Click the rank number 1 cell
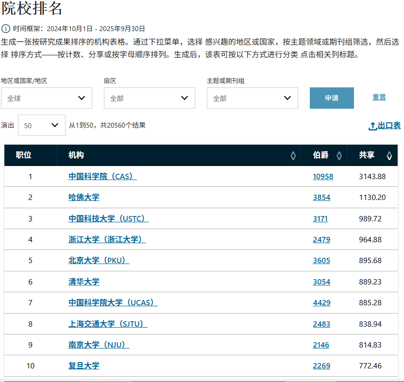404x382 pixels. tap(31, 177)
